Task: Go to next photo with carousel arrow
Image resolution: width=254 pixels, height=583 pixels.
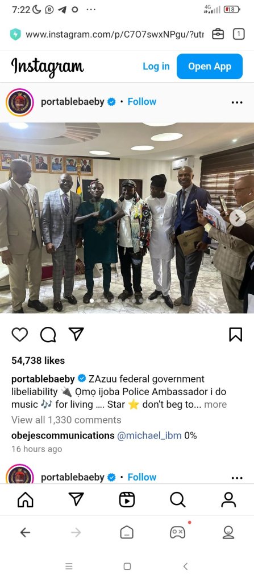Action: click(x=238, y=218)
